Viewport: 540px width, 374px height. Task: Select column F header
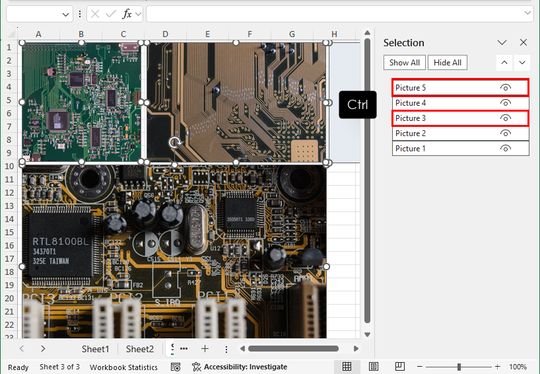(x=250, y=34)
